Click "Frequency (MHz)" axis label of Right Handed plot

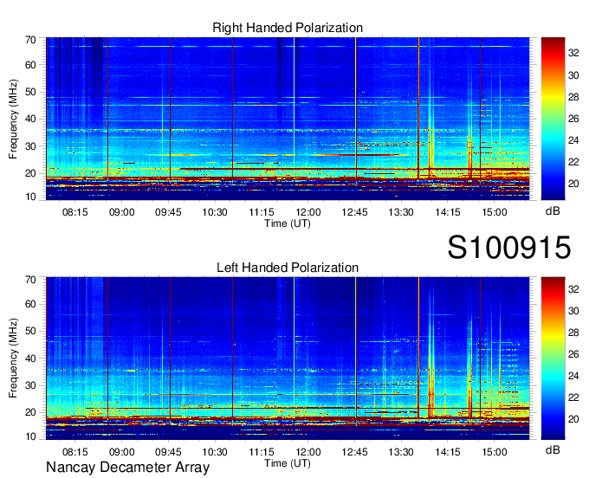point(13,119)
